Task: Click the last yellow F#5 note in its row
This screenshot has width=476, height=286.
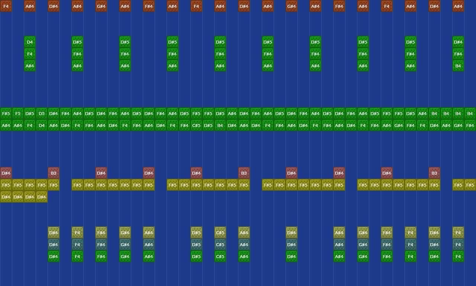Action: (x=470, y=185)
